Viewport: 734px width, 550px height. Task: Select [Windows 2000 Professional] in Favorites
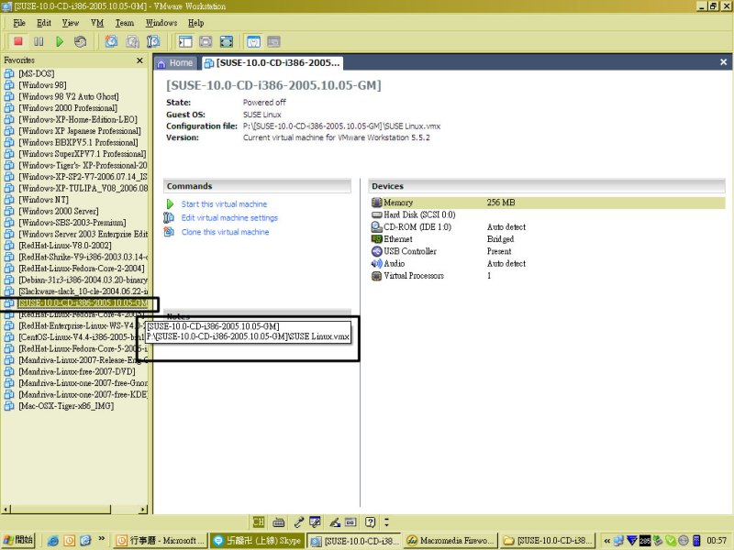pos(67,108)
